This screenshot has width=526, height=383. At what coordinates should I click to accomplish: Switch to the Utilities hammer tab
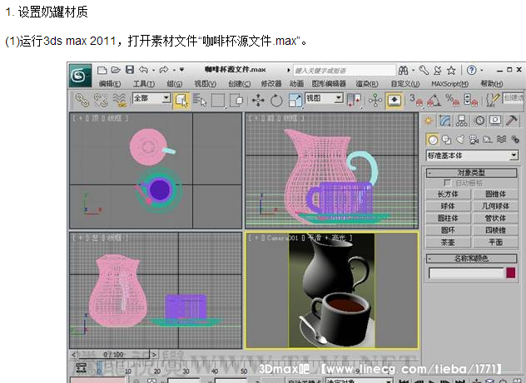512,120
